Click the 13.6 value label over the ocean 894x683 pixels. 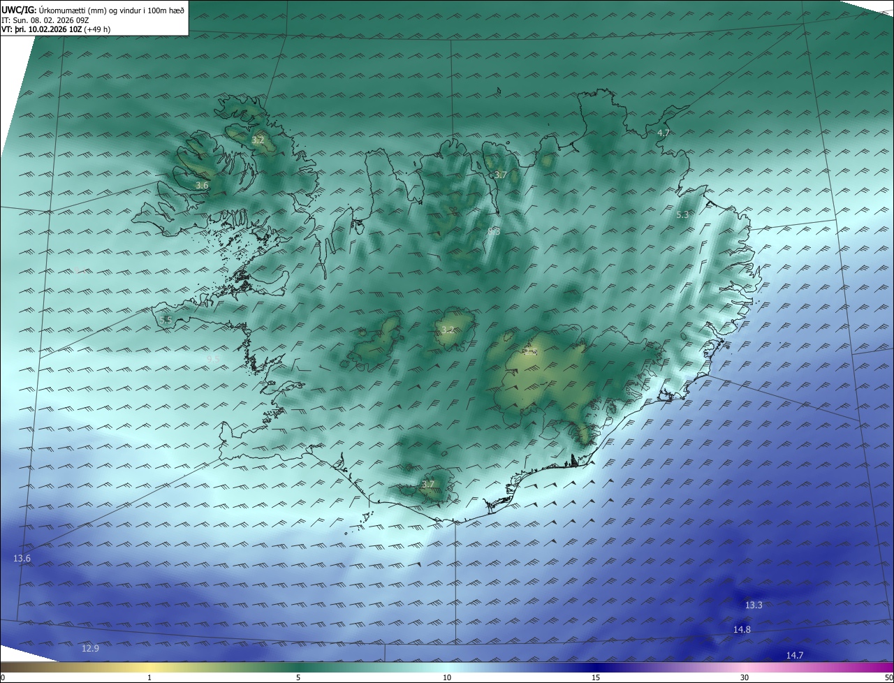click(22, 559)
